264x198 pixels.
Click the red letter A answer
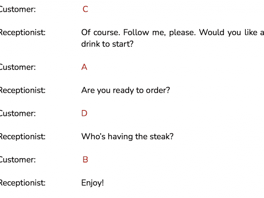84,67
